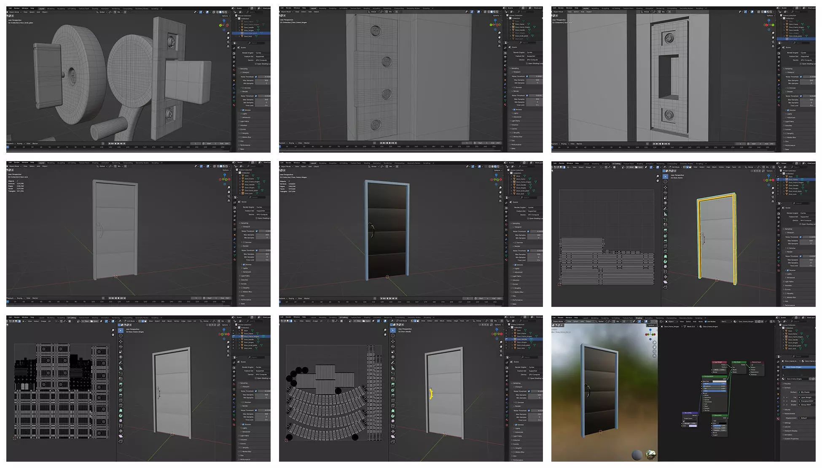The height and width of the screenshot is (468, 822).
Task: Open Slot 1 dropdown in Shading screenshot
Action: coord(726,322)
